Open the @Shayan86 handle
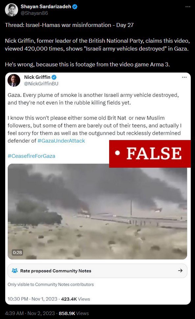Viewport: 195px width, 319px height. click(x=34, y=13)
